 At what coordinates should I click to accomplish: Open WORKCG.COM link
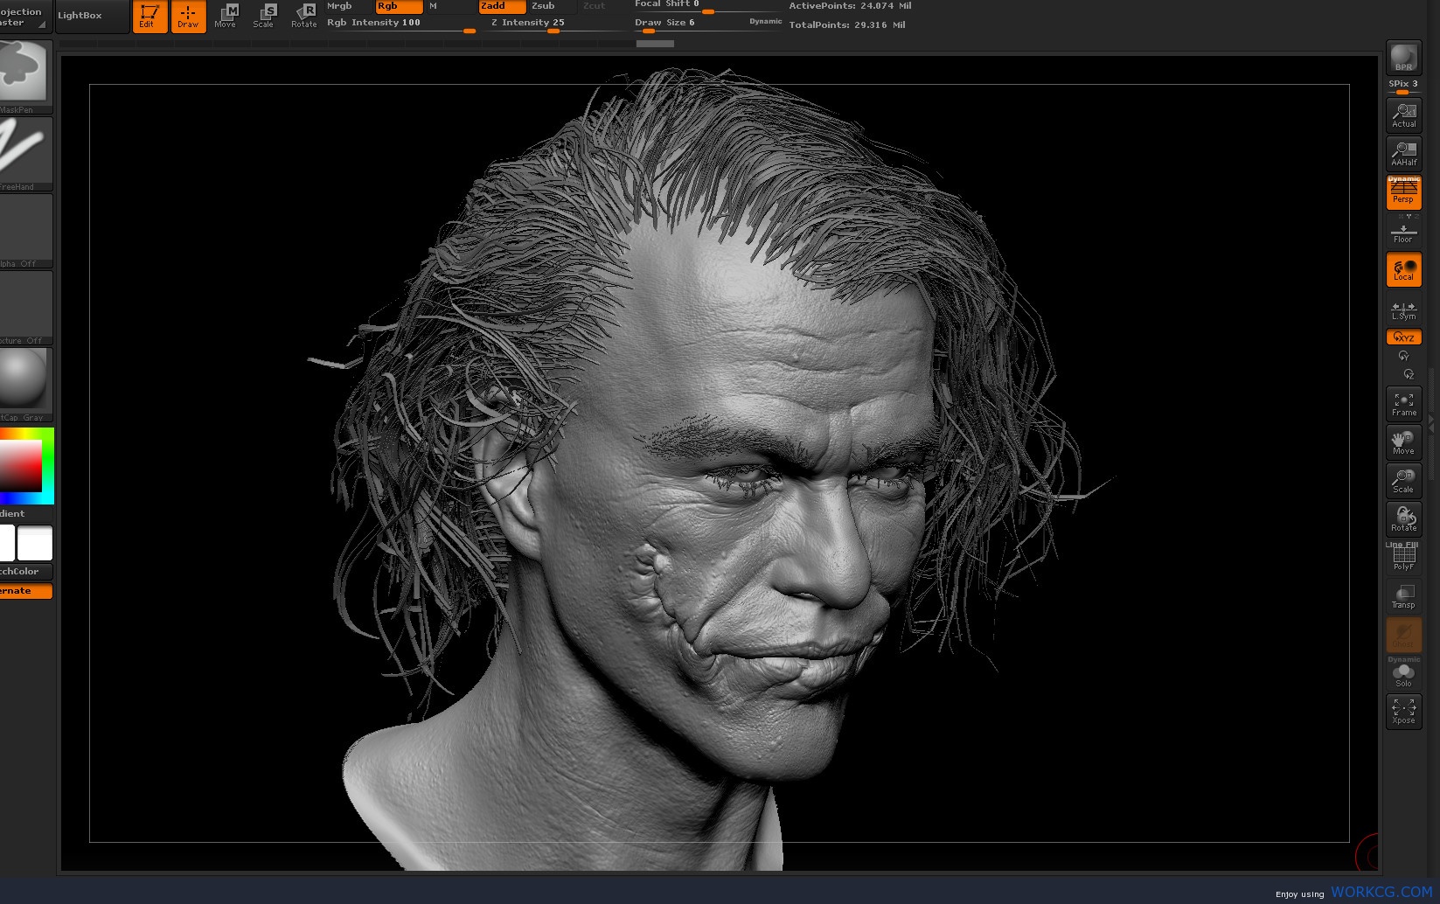tap(1381, 892)
